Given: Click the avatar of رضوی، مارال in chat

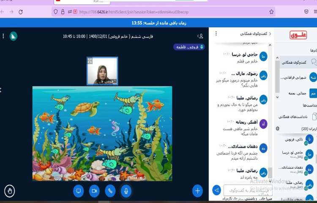Looking at the screenshot, I should pos(263,76).
